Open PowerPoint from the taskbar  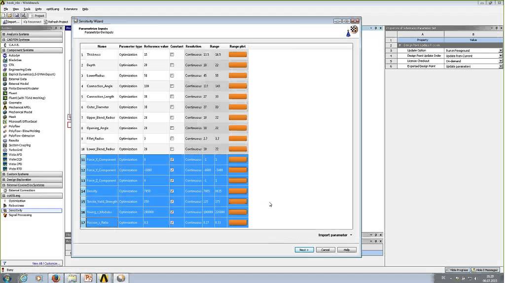pos(88,278)
